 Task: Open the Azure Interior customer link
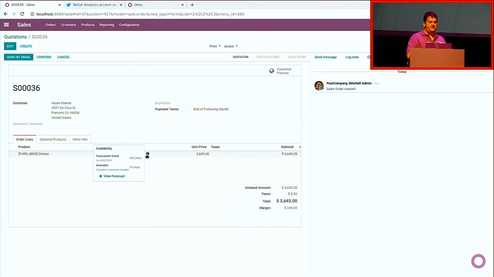tap(61, 103)
